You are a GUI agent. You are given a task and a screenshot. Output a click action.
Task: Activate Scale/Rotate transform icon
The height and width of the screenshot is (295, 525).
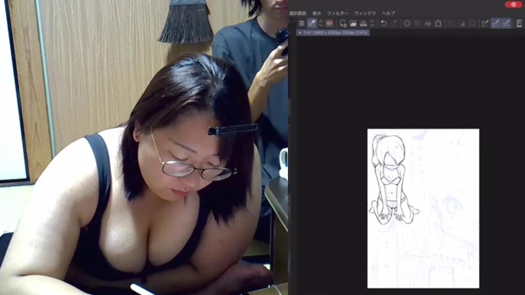point(438,23)
